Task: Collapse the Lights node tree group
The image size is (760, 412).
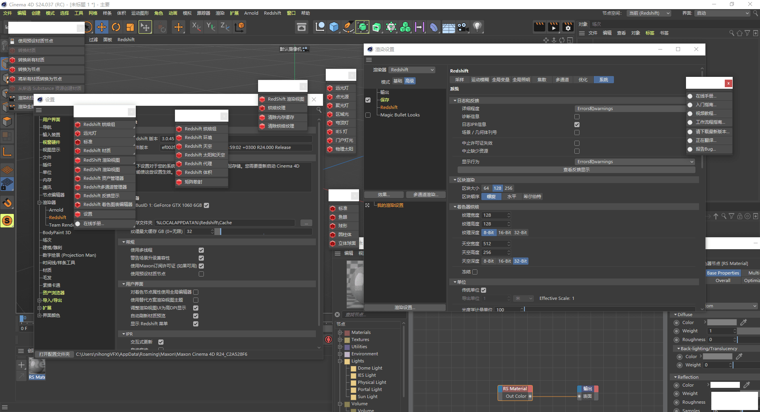Action: point(340,361)
